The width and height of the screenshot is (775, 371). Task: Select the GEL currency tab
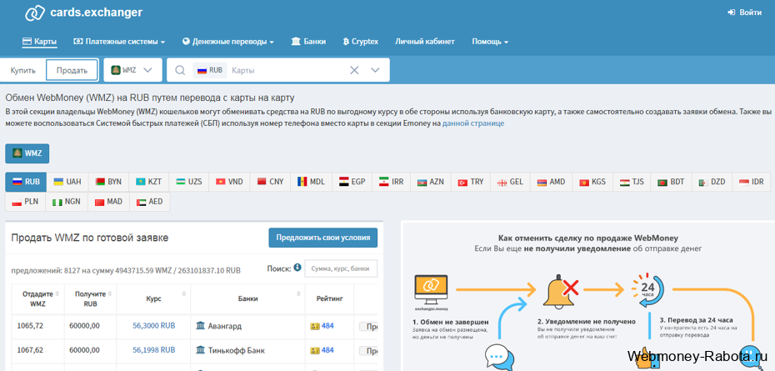tap(510, 182)
